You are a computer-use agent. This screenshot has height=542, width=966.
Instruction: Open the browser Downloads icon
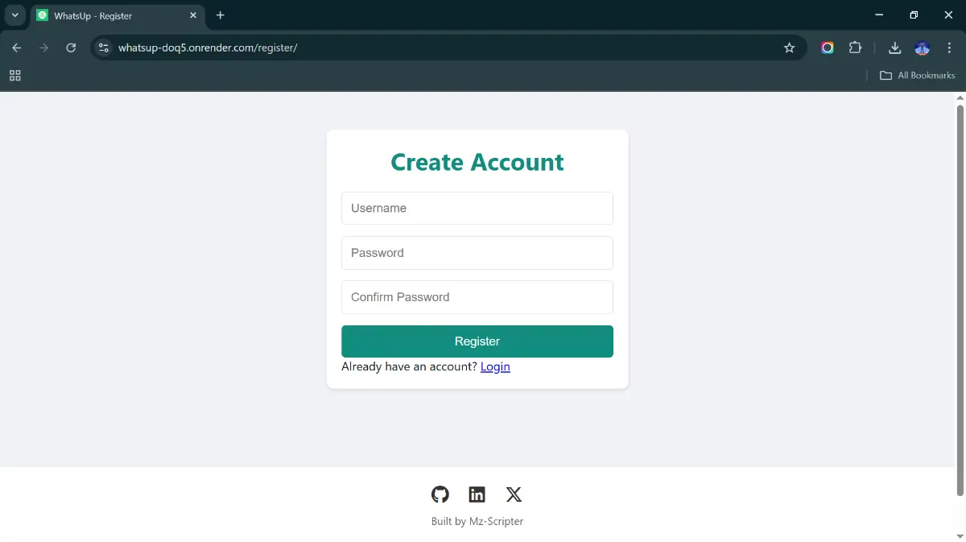(894, 48)
